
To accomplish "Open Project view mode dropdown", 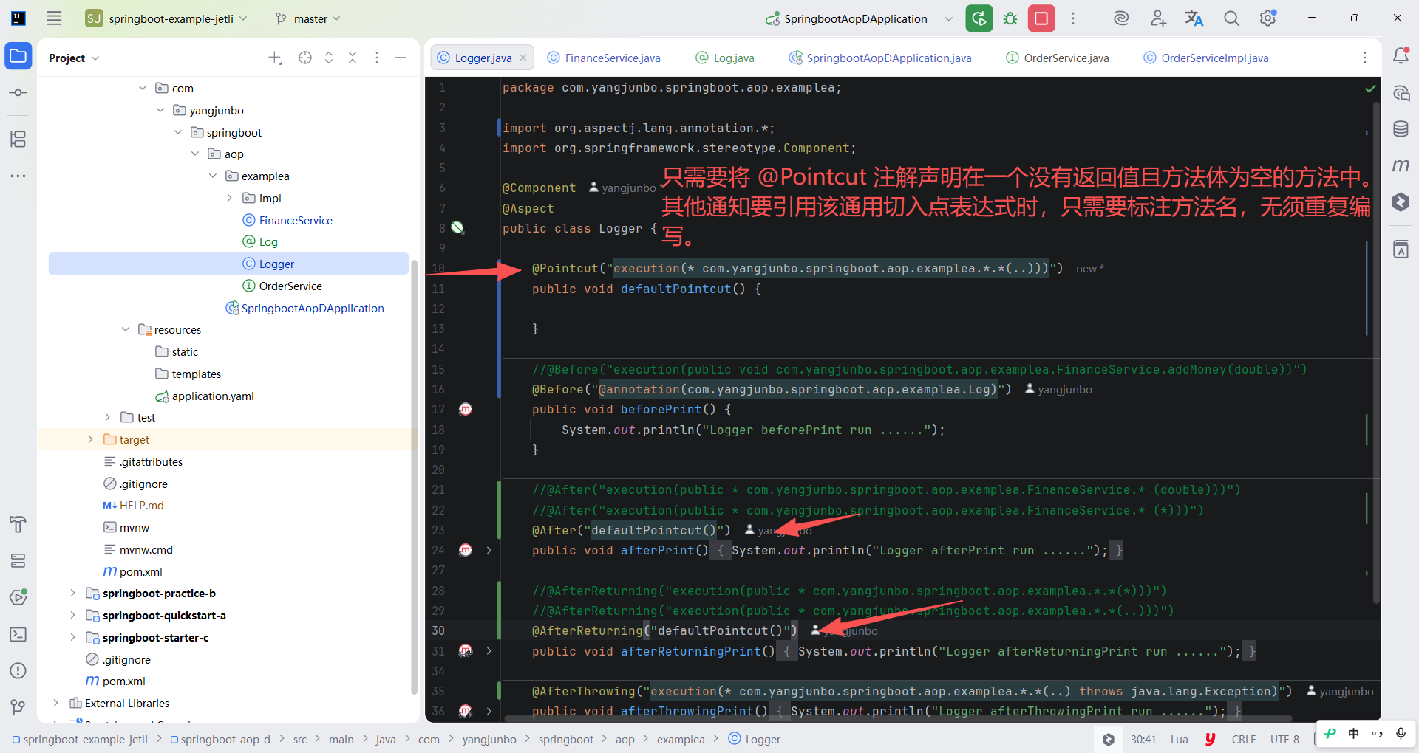I will click(74, 58).
